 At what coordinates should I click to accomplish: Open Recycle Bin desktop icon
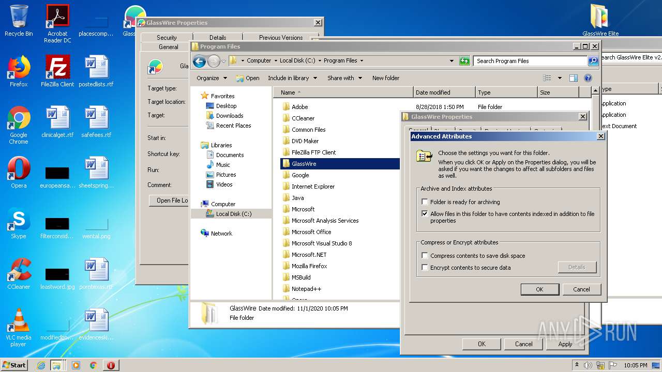point(19,21)
